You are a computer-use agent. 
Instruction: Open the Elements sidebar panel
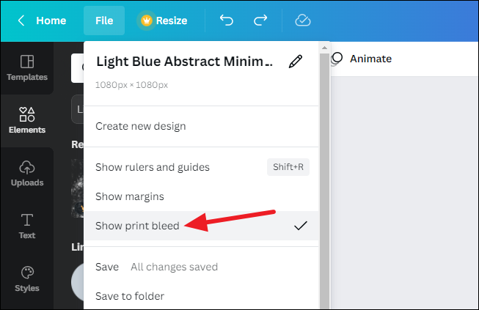coord(27,120)
